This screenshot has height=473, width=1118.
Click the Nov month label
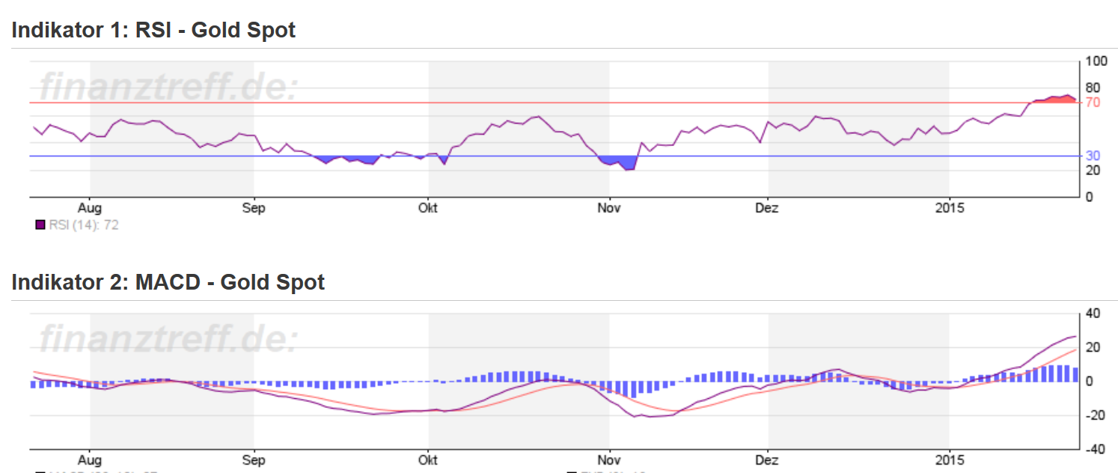610,209
